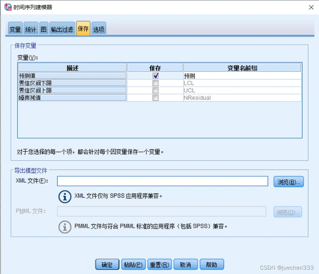The image size is (319, 274).
Task: Open help via 帮助 button
Action: pyautogui.click(x=212, y=264)
